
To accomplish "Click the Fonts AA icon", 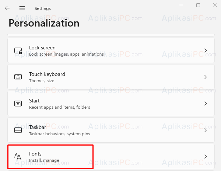I will tap(18, 157).
